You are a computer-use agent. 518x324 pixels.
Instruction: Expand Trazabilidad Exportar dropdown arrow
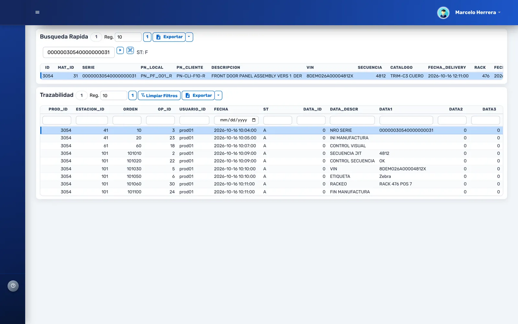(x=219, y=96)
